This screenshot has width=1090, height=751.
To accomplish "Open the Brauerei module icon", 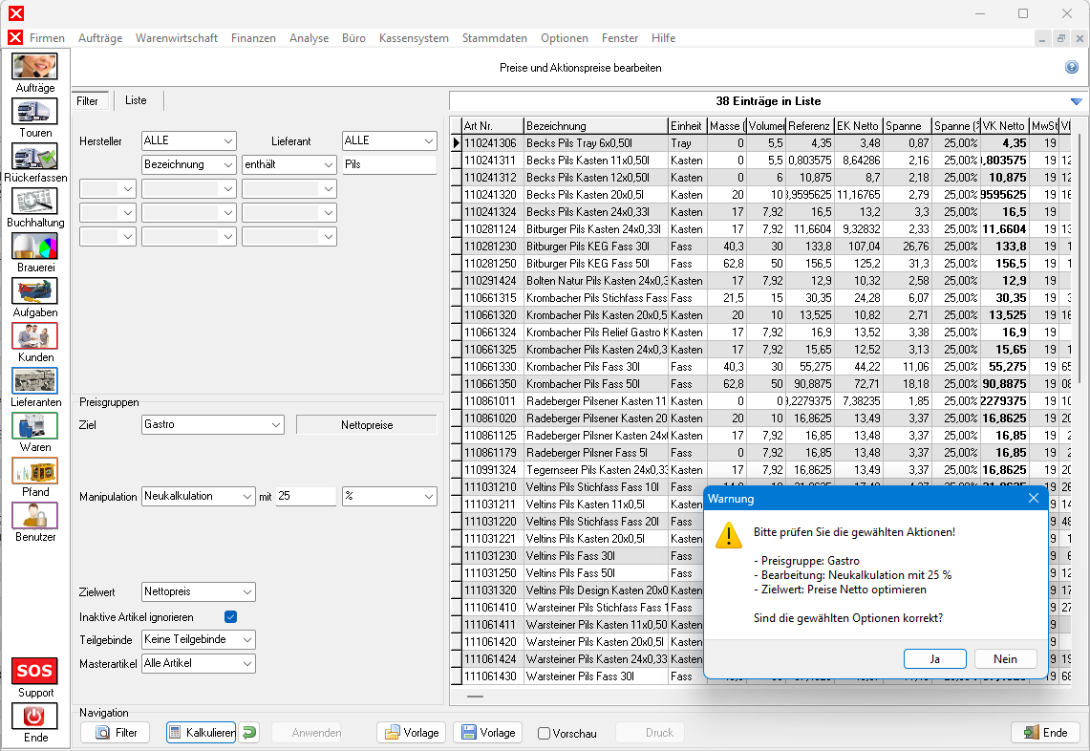I will coord(34,247).
